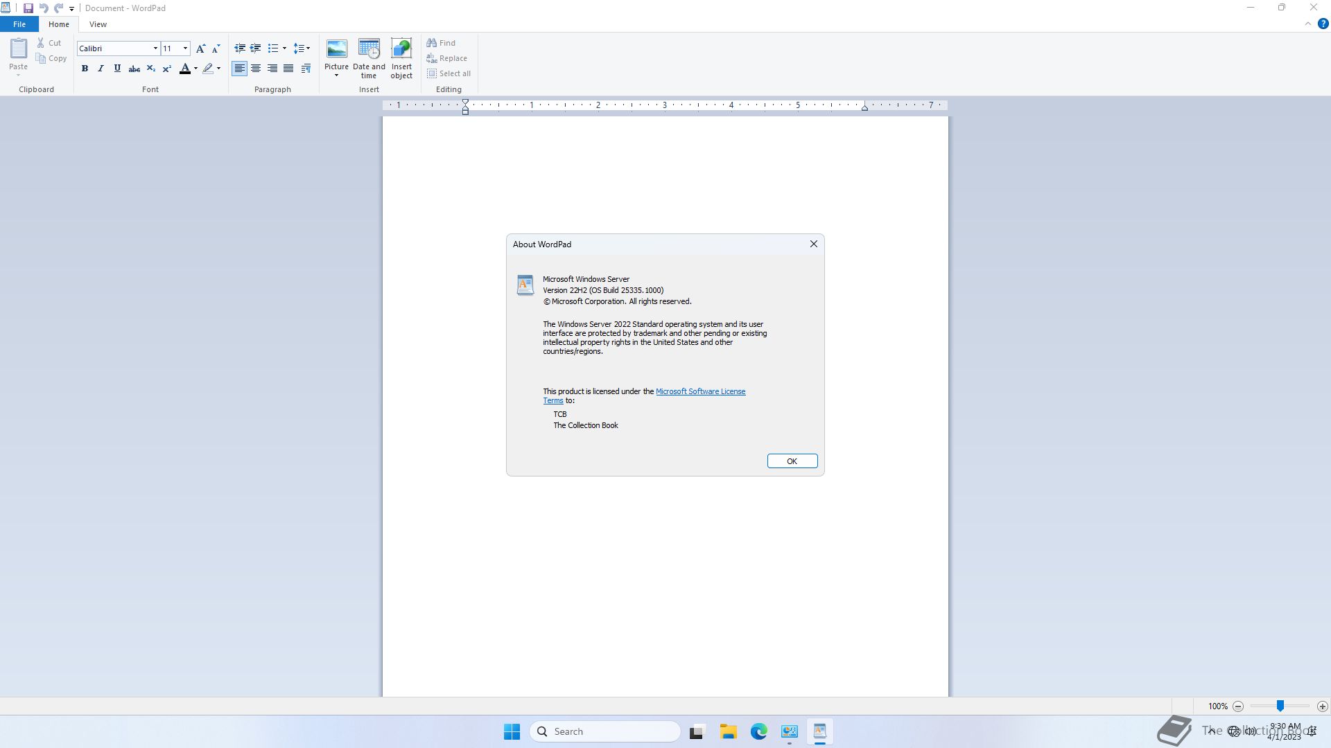Click OK in About WordPad dialog
Image resolution: width=1331 pixels, height=748 pixels.
pos(792,461)
